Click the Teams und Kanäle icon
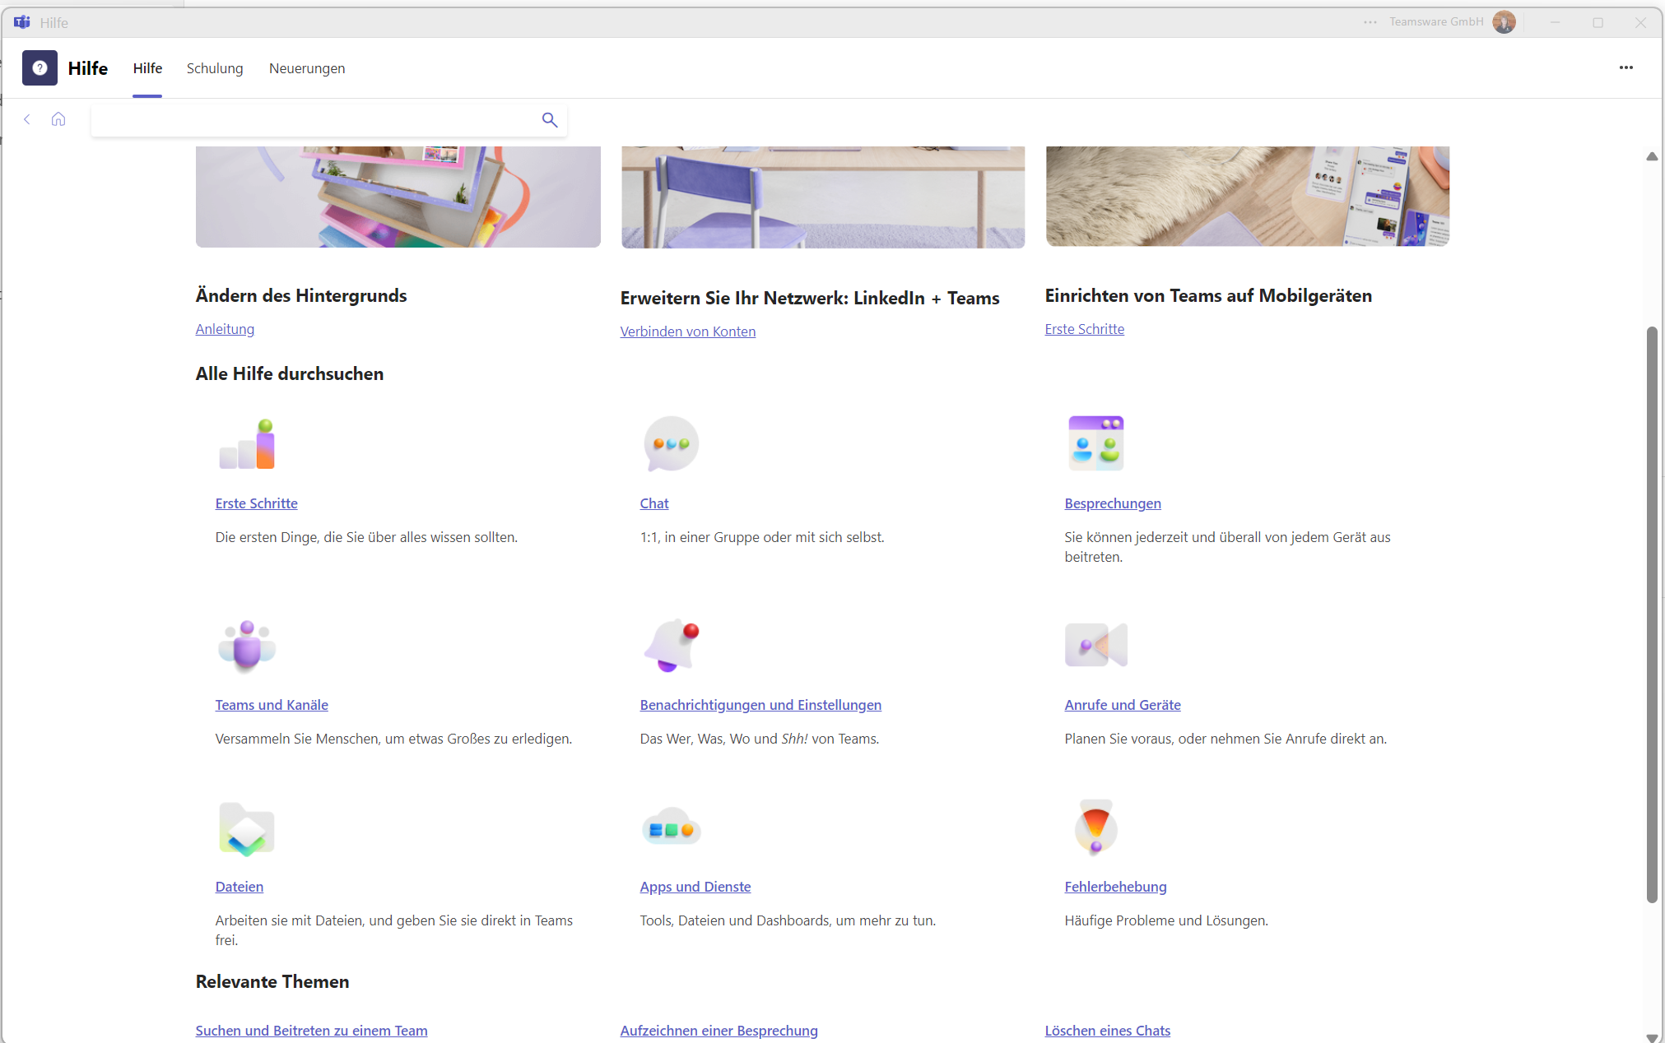The height and width of the screenshot is (1043, 1665). coord(247,646)
